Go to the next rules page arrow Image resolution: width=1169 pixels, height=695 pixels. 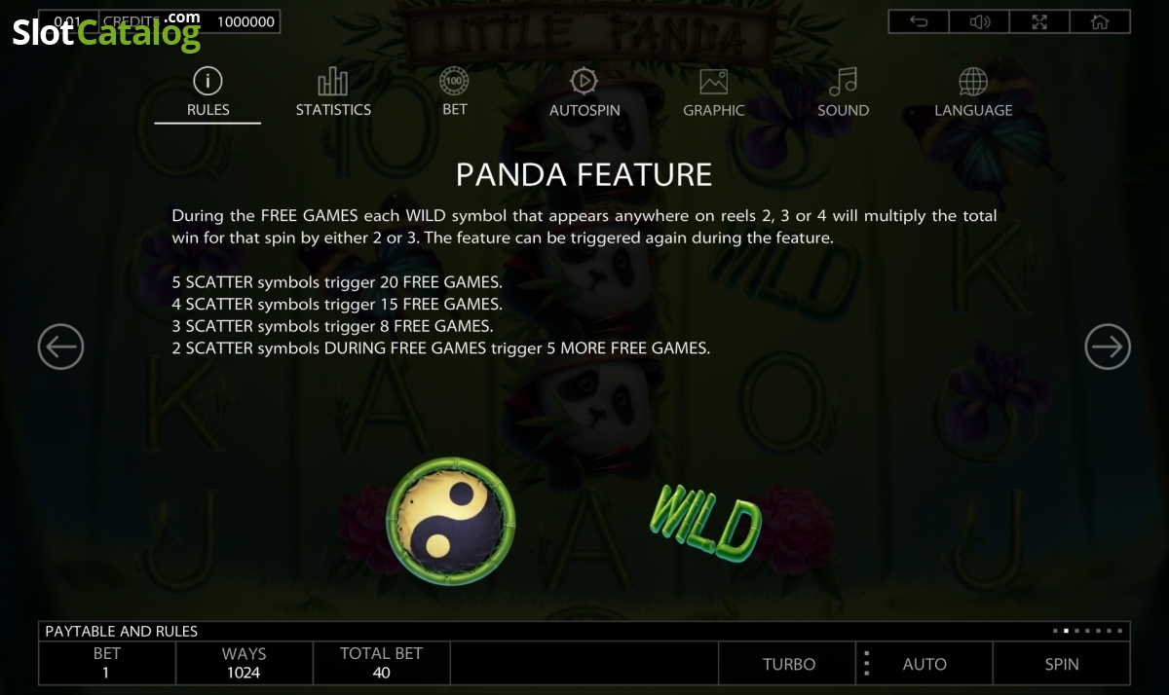coord(1108,347)
